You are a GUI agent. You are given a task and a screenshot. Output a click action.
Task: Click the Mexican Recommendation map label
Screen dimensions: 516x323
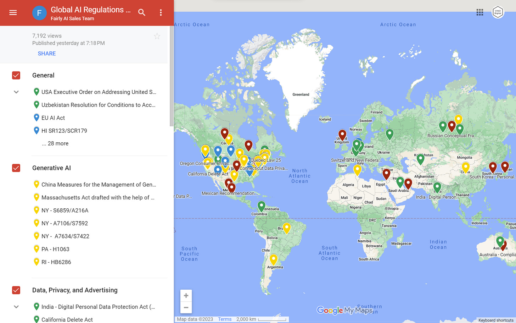click(x=230, y=193)
